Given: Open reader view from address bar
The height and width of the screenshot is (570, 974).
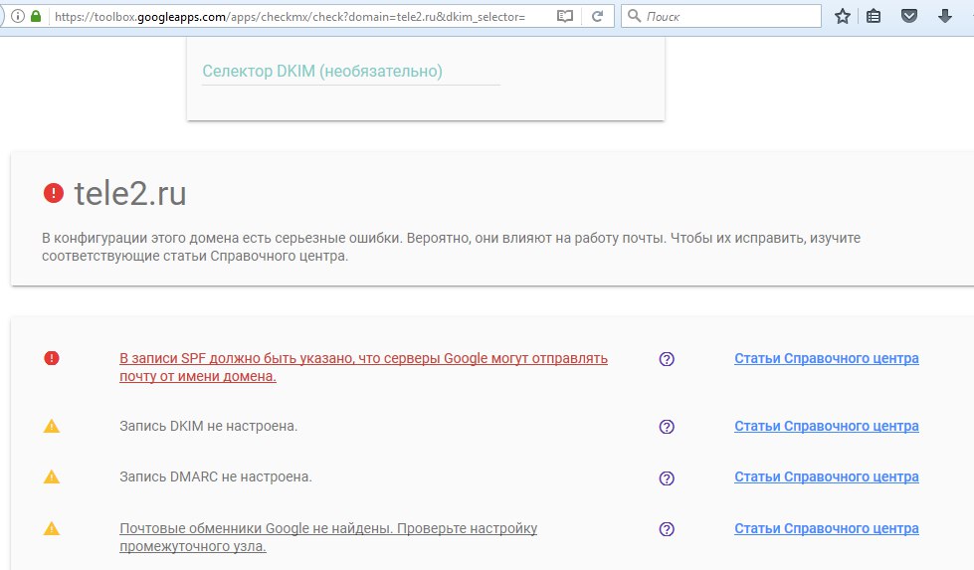Looking at the screenshot, I should click(x=565, y=16).
